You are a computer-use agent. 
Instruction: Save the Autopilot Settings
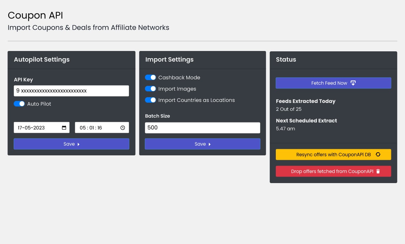(71, 144)
